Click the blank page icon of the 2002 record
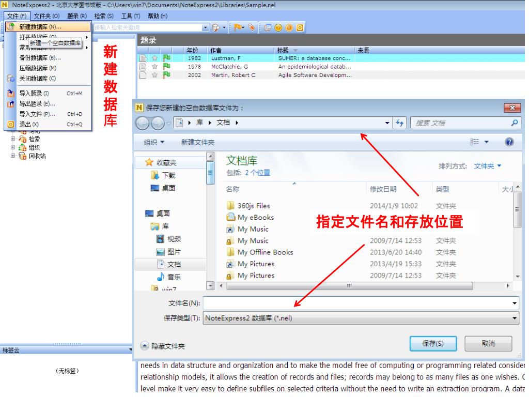Screen dimensions: 529x397 click(143, 75)
